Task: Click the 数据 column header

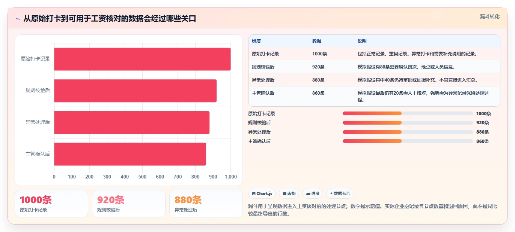Action: click(317, 41)
